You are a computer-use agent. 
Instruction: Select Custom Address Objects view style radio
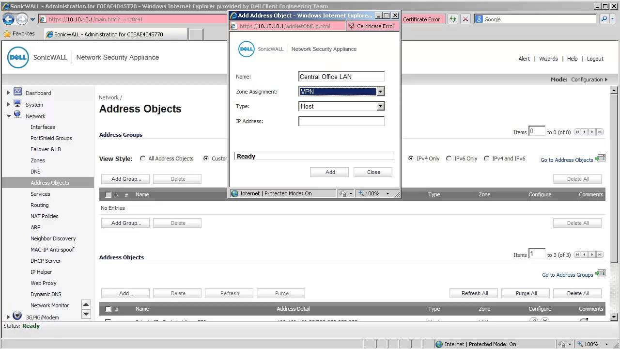click(x=206, y=159)
